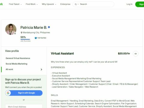The width and height of the screenshot is (144, 108).
Task: Open Patricia Marie's profile photo
Action: click(x=11, y=29)
